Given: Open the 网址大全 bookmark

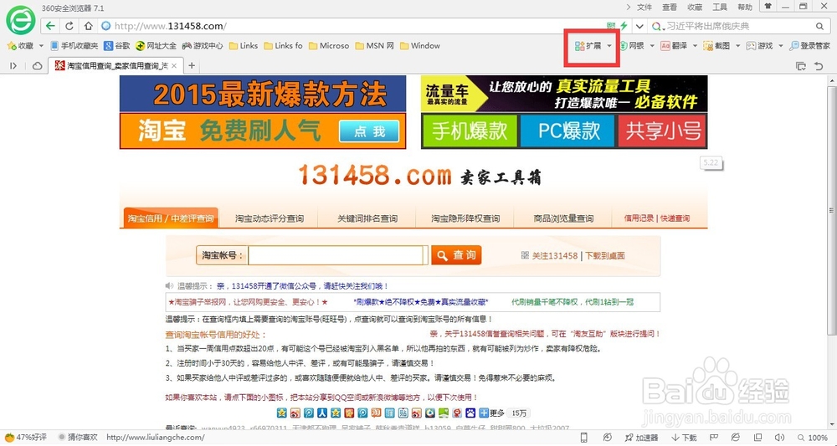Looking at the screenshot, I should point(156,46).
